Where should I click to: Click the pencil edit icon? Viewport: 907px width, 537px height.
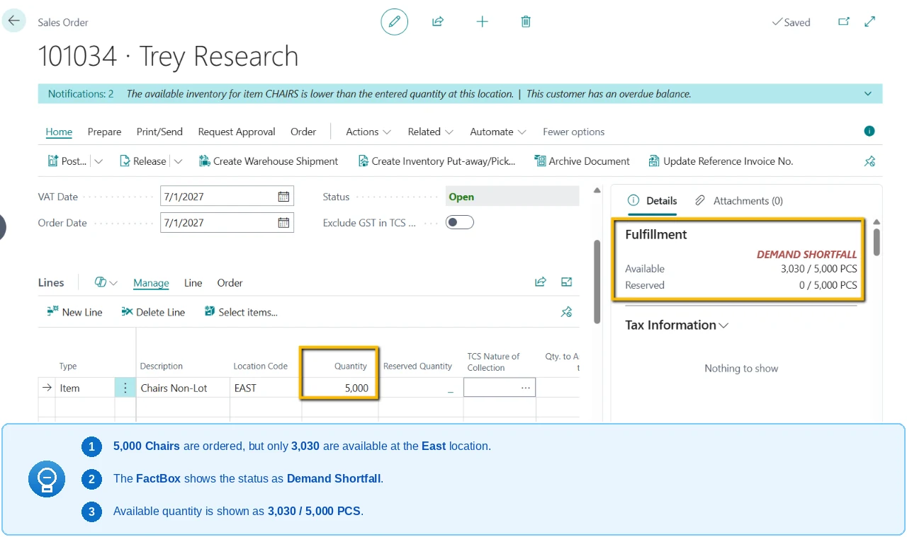[x=395, y=22]
